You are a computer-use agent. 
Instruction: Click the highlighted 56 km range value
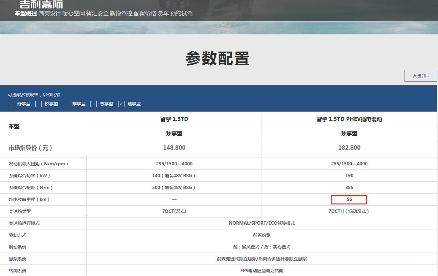click(349, 199)
